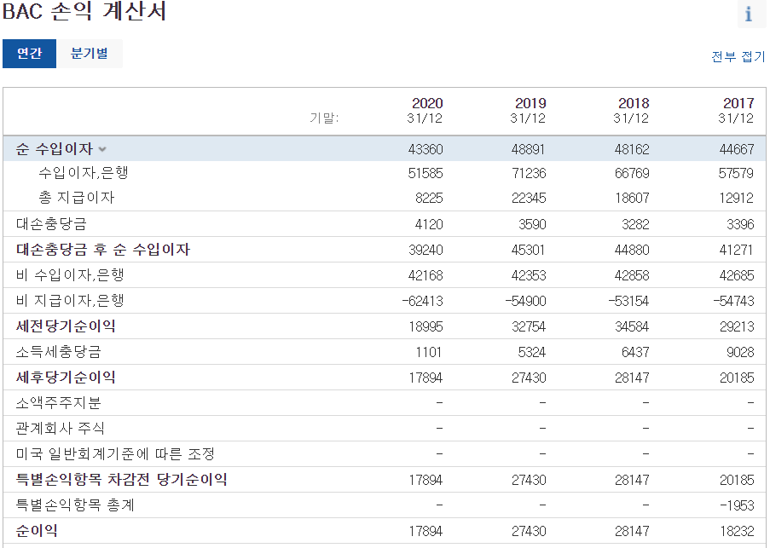This screenshot has height=548, width=770.
Task: Click value 8225 in 총 지급이자 row
Action: click(429, 199)
